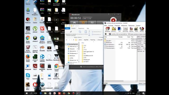
Task: Click the Вставить (Paste) clipboard icon in Explorer
Action: pos(86,32)
